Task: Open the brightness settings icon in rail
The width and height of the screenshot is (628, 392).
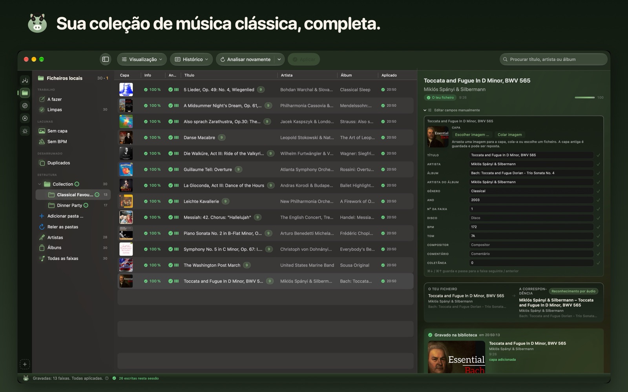Action: click(25, 131)
